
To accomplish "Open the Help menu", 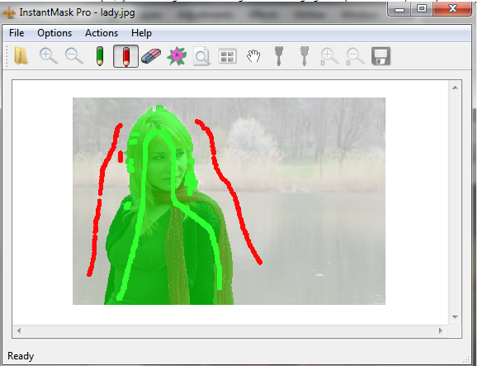I will (141, 33).
